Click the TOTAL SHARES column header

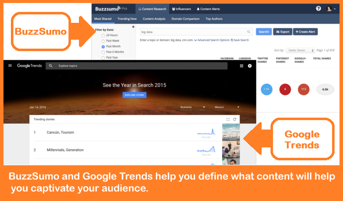coord(322,59)
